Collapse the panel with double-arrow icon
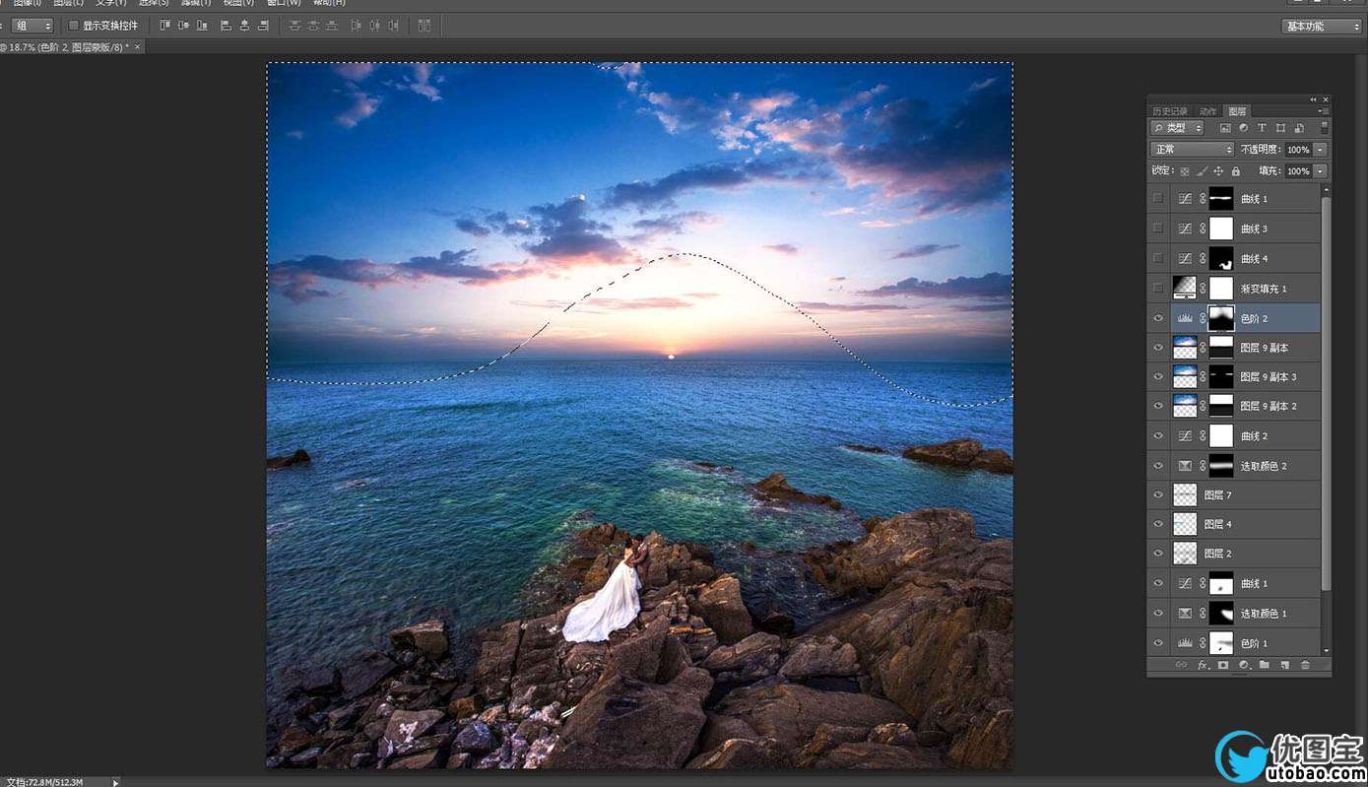Screen dimensions: 1368x787 pyautogui.click(x=1313, y=99)
